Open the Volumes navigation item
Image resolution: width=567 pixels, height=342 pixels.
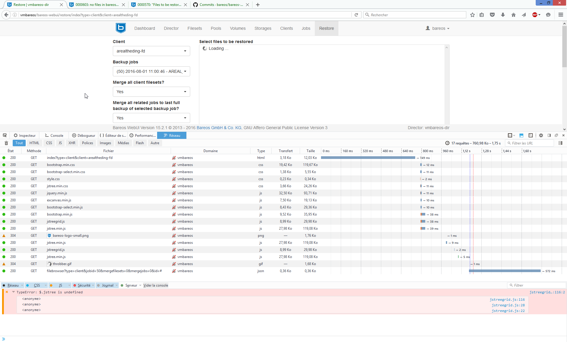pos(237,28)
